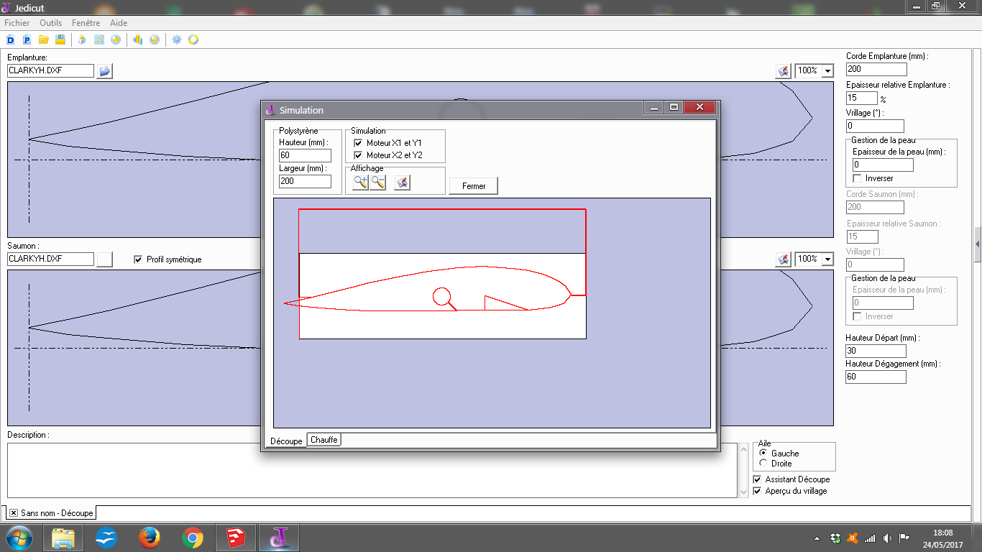
Task: Click the blue D icon in toolbar
Action: pos(11,40)
